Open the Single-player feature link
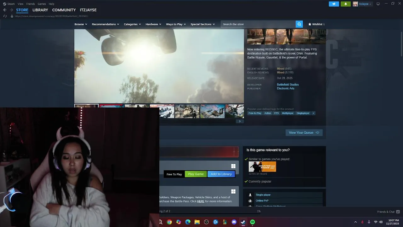 (x=263, y=195)
